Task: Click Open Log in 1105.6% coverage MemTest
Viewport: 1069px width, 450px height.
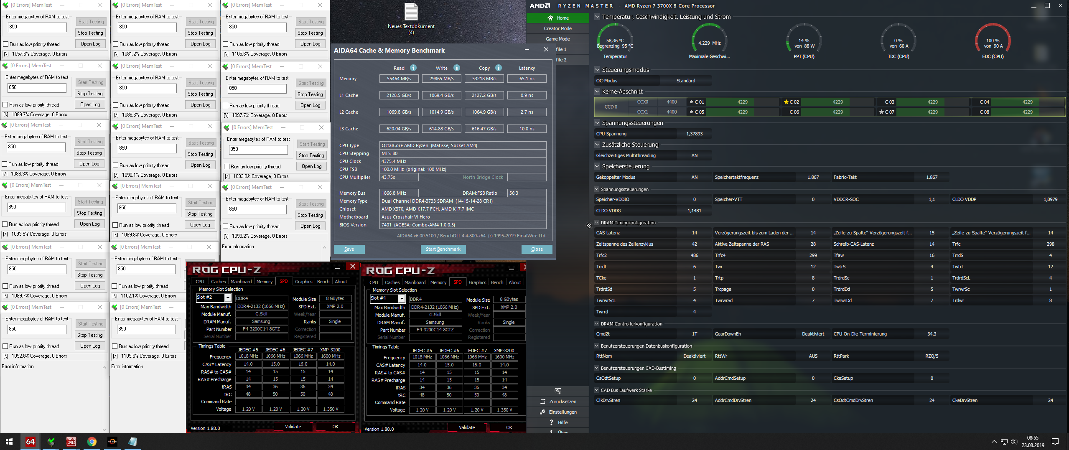Action: 310,44
